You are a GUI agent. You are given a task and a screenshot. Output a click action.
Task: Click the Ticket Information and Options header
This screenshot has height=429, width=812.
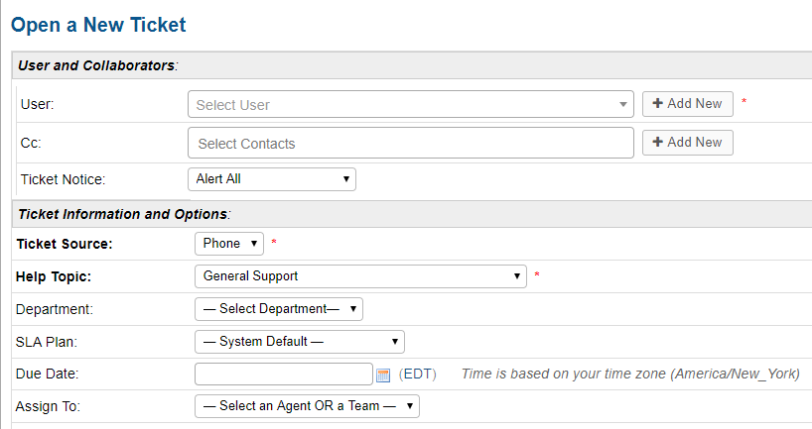[x=123, y=214]
